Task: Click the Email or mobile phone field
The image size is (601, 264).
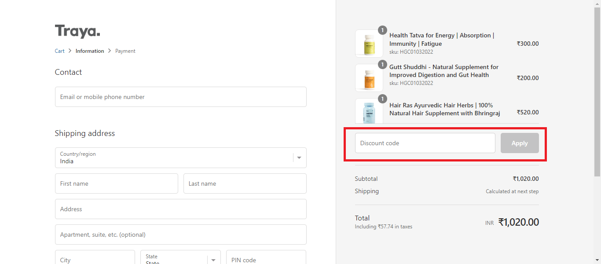Action: coord(180,97)
